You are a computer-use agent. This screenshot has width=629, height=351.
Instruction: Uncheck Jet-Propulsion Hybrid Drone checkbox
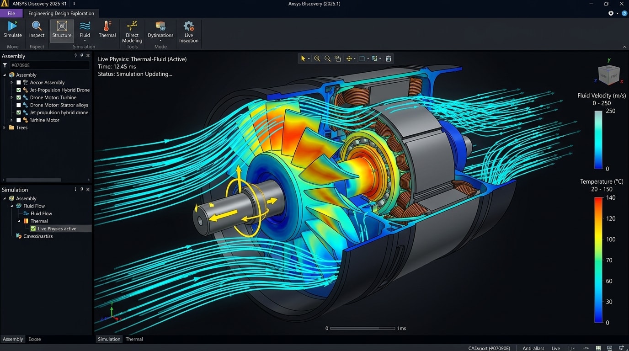[19, 90]
